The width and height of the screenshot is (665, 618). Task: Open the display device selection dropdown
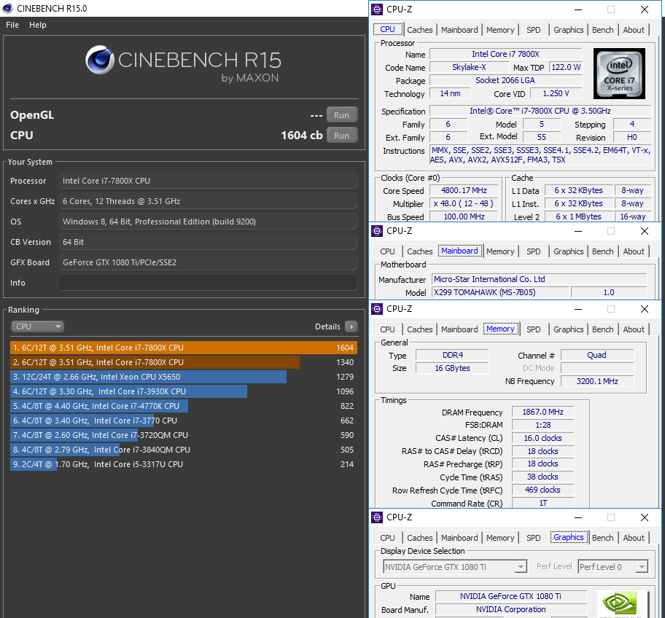click(x=455, y=567)
